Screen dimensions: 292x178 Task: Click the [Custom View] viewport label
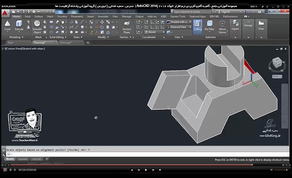[x=14, y=49]
